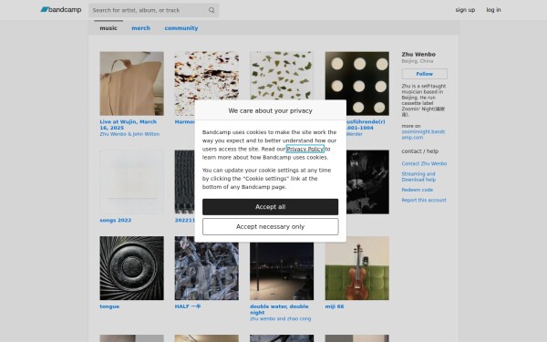This screenshot has height=342, width=547.
Task: Open the HALF album cover
Action: tap(207, 271)
